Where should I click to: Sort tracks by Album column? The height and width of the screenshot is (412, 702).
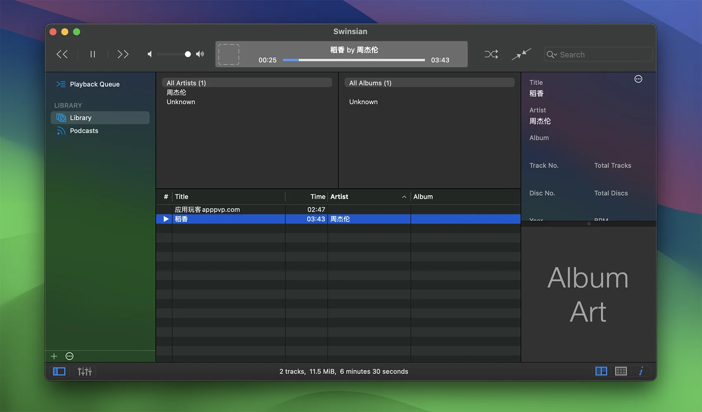point(465,197)
